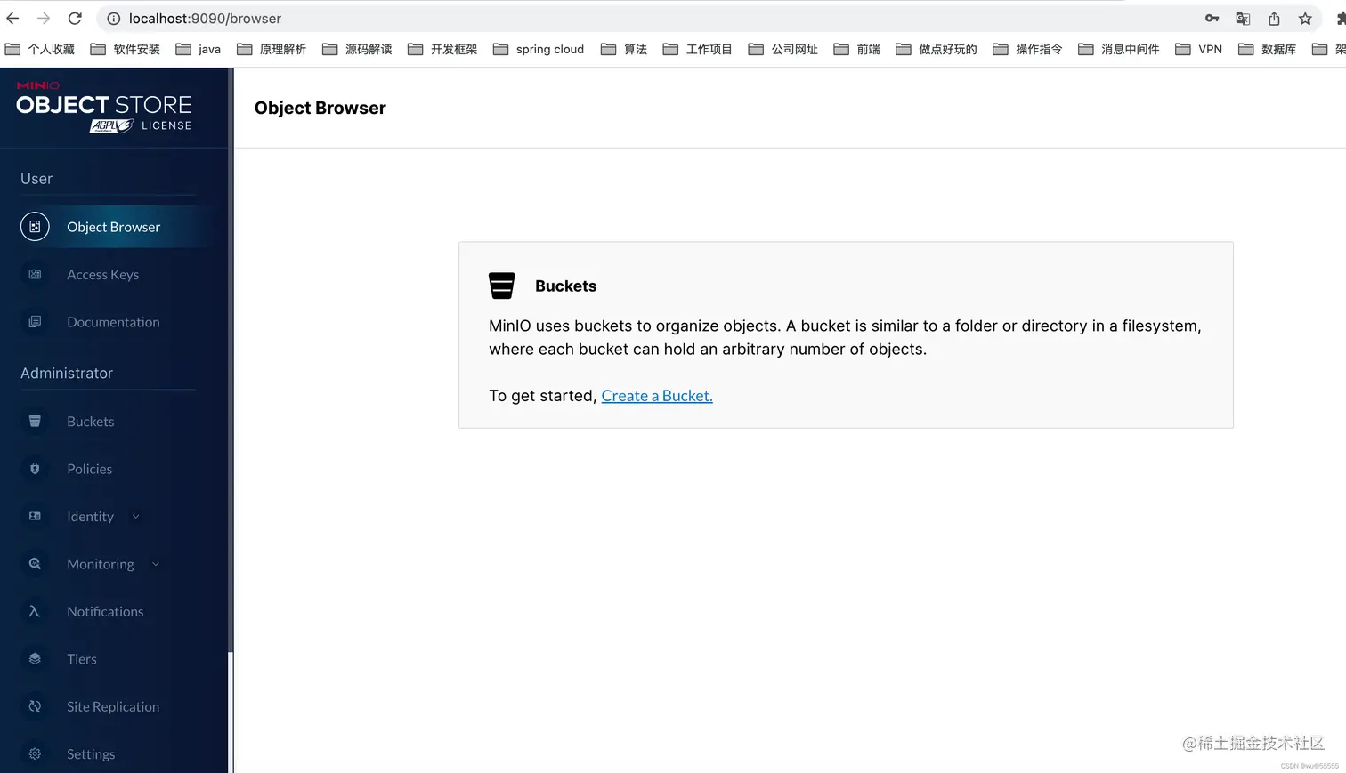Open the 操作指令 bookmark folder
This screenshot has height=773, width=1346.
pos(1027,49)
